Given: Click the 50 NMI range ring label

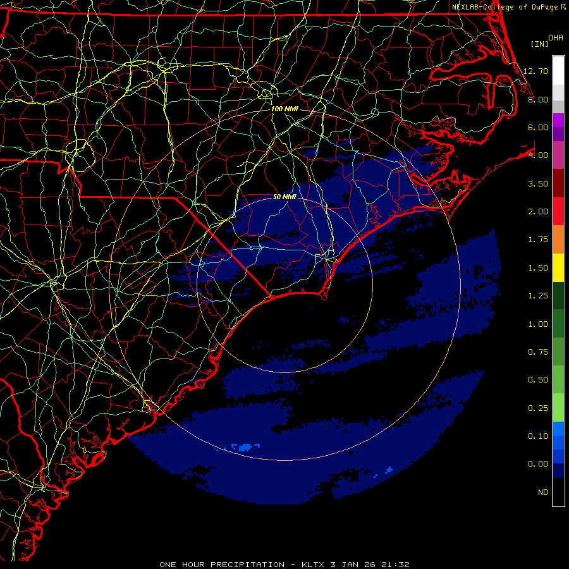Looking at the screenshot, I should point(285,197).
